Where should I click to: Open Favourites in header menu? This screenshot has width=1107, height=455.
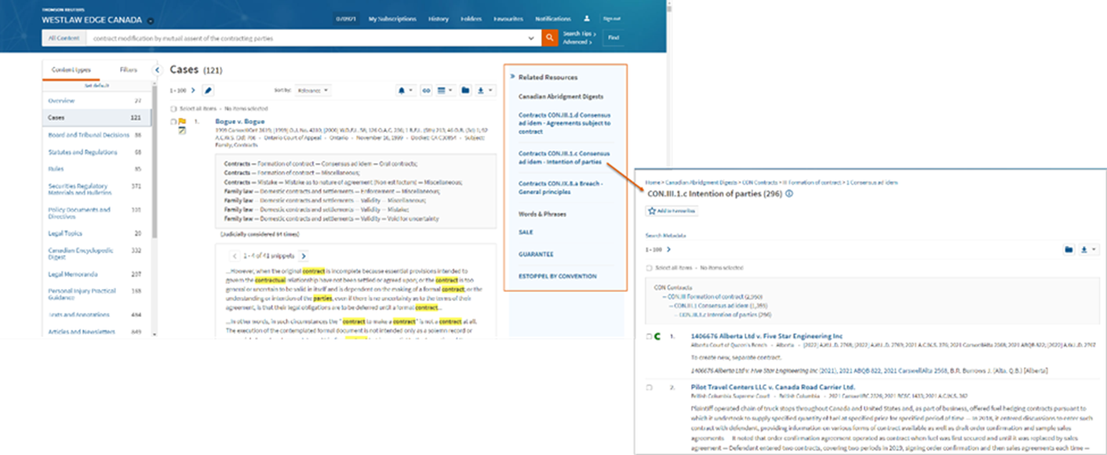[x=508, y=18]
